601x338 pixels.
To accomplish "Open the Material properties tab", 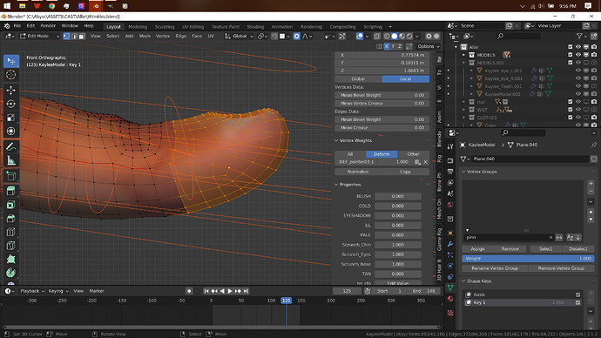I will (x=450, y=299).
